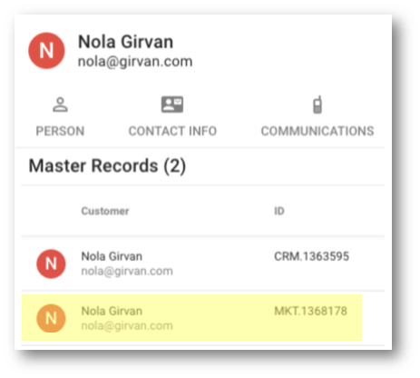Click the Nola Girvan title at top
Viewport: 420px width, 378px height.
(125, 42)
